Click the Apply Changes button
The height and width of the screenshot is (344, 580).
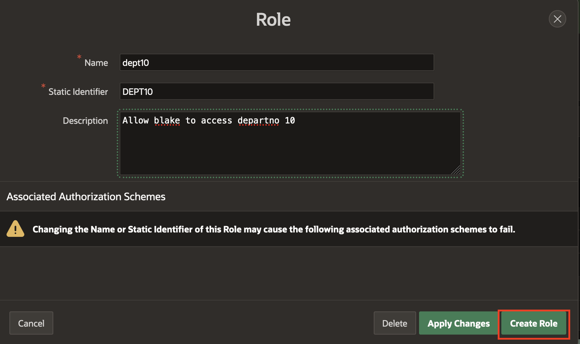click(x=458, y=323)
